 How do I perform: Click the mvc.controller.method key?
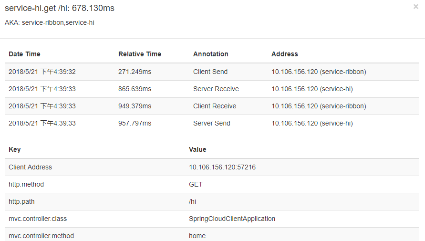tap(41, 236)
